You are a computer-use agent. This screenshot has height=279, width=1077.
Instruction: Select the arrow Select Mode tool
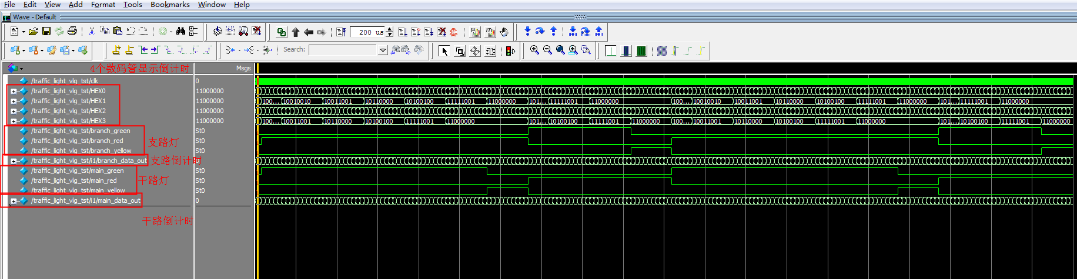click(444, 51)
